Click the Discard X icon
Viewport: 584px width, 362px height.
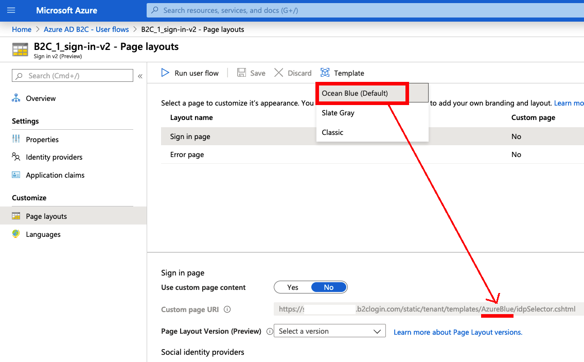click(278, 73)
